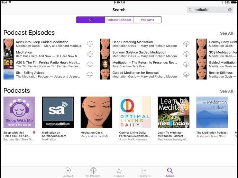The width and height of the screenshot is (238, 178).
Task: See all Podcast Episodes results
Action: (x=227, y=33)
